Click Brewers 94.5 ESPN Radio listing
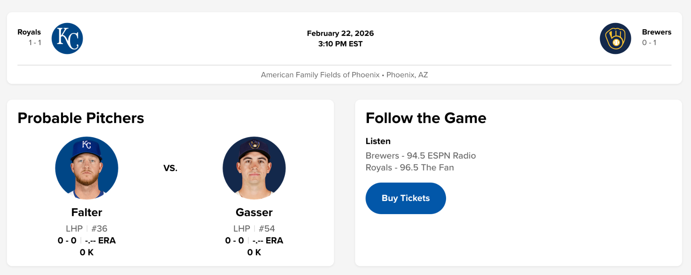Screen dimensions: 691x275 pyautogui.click(x=420, y=156)
